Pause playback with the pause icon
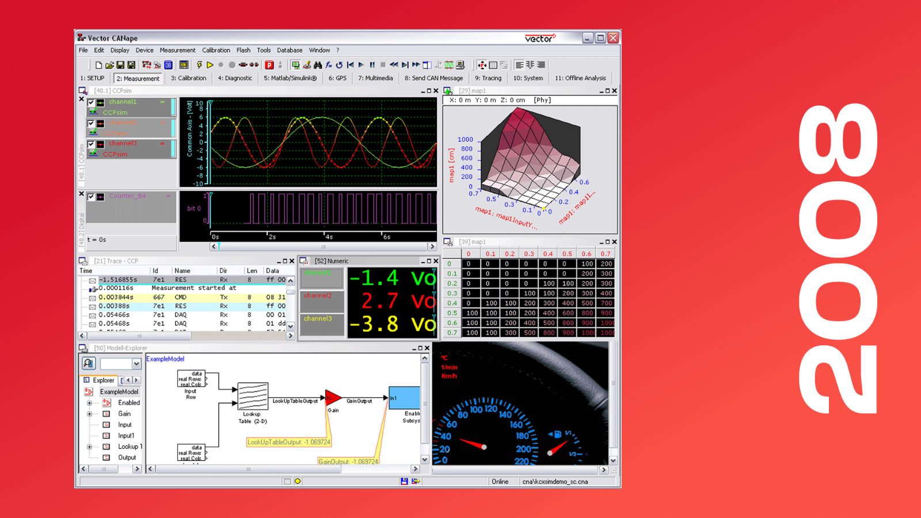The image size is (921, 518). pos(372,65)
